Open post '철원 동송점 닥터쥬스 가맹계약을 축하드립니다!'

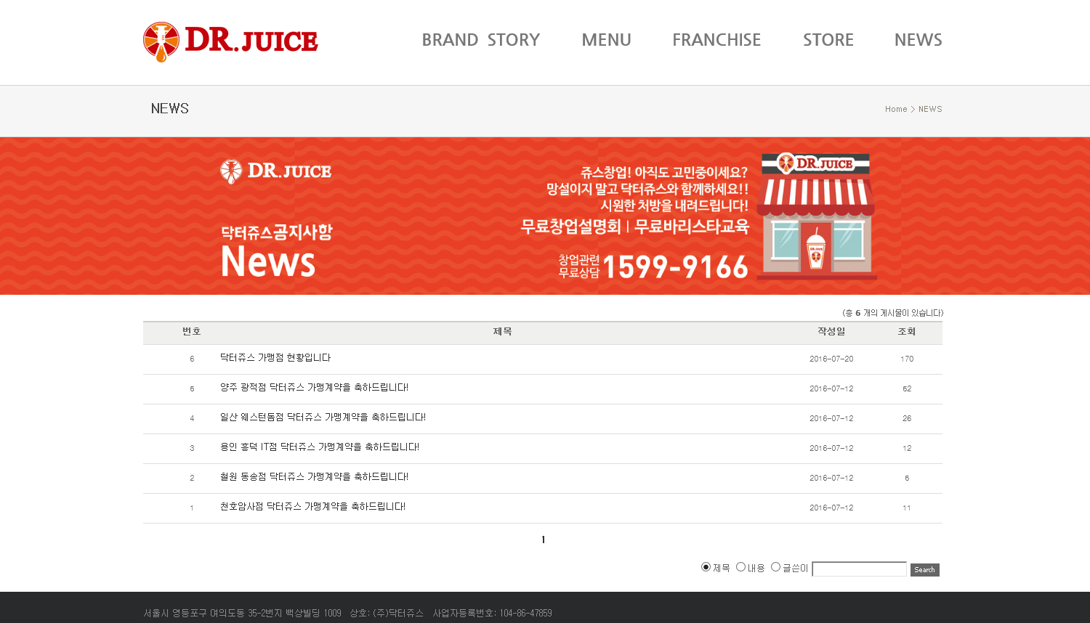click(314, 477)
